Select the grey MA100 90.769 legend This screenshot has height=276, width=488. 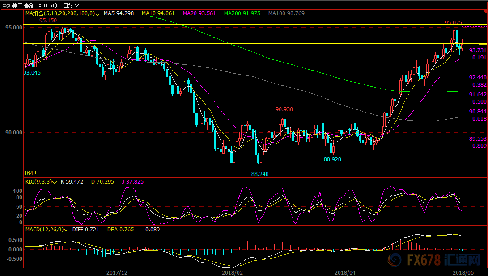[x=286, y=13]
